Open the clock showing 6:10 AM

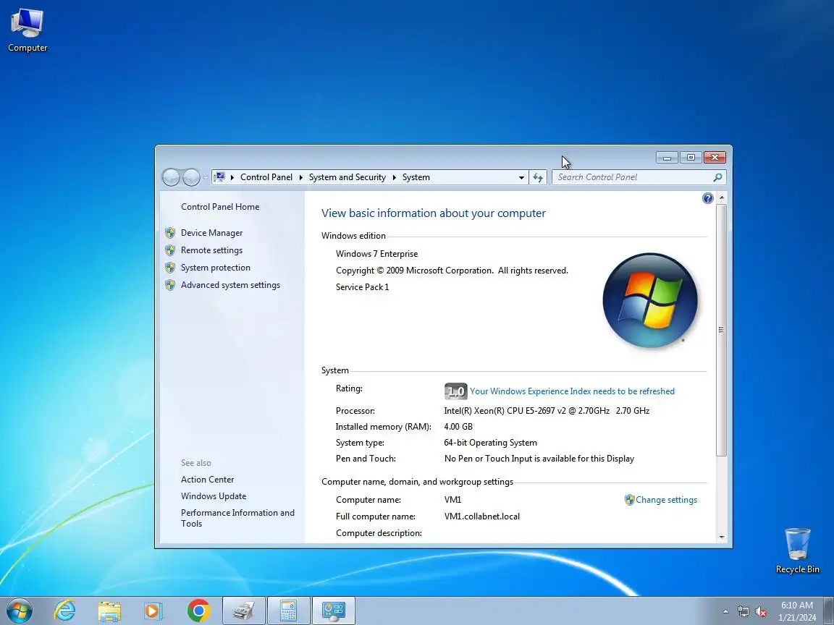coord(797,611)
